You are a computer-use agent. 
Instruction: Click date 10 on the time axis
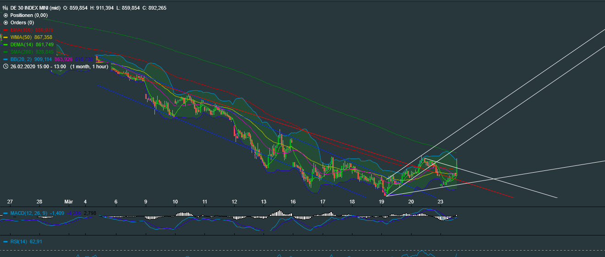click(x=175, y=202)
